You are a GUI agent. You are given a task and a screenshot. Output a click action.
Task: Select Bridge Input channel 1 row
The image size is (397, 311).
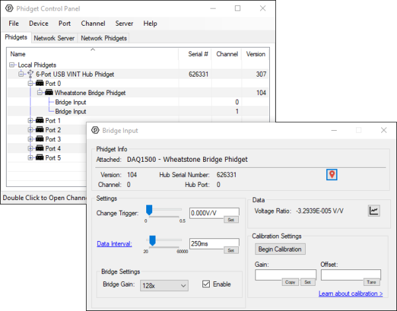point(138,112)
